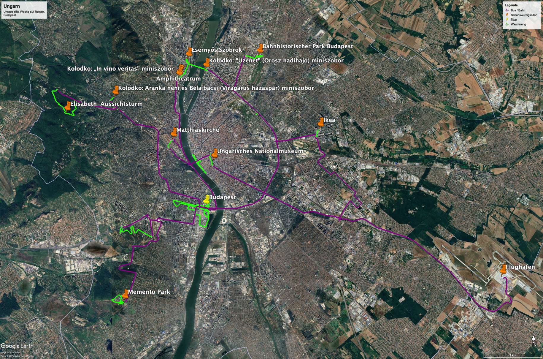Click the yellow Budapest stop pin
The image size is (543, 359).
tap(206, 199)
